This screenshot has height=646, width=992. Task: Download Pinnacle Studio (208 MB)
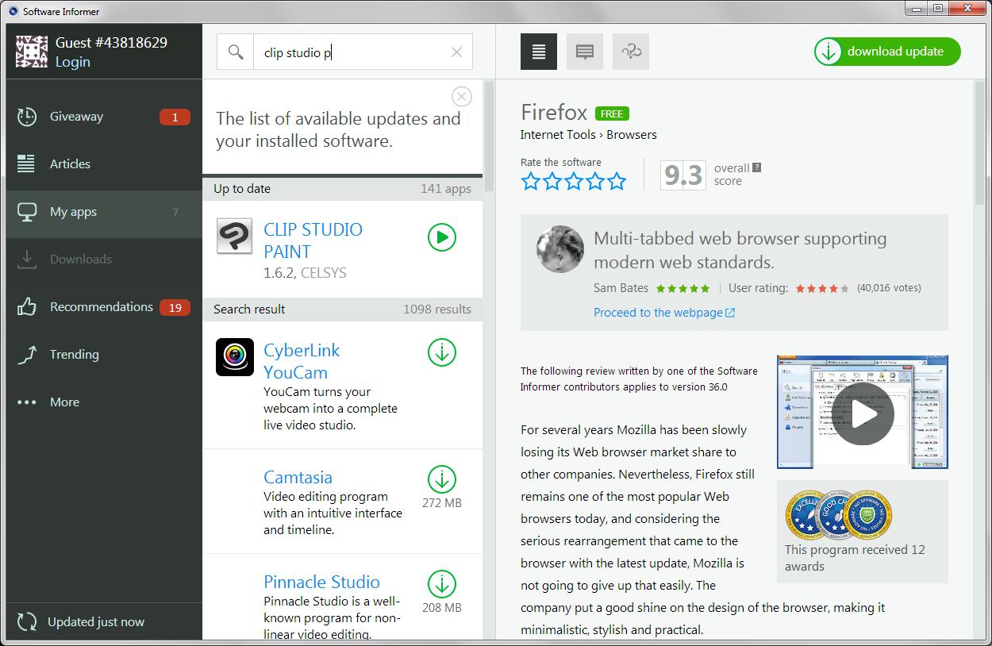tap(442, 584)
